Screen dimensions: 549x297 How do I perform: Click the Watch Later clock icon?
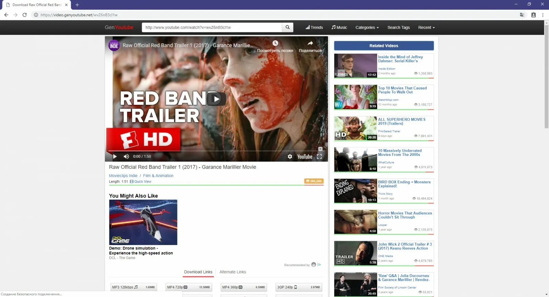click(275, 43)
